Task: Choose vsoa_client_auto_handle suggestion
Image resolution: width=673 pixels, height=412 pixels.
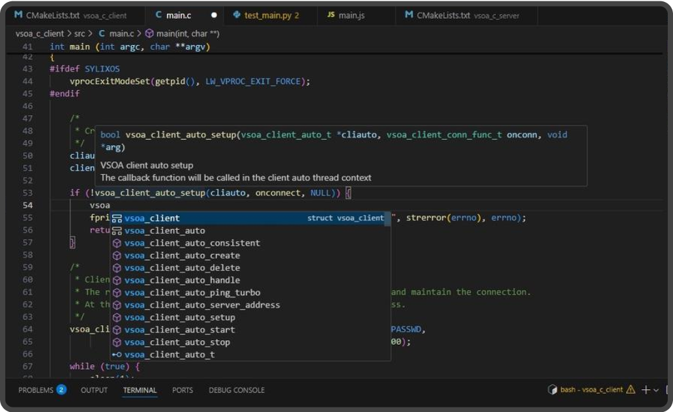Action: click(250, 281)
